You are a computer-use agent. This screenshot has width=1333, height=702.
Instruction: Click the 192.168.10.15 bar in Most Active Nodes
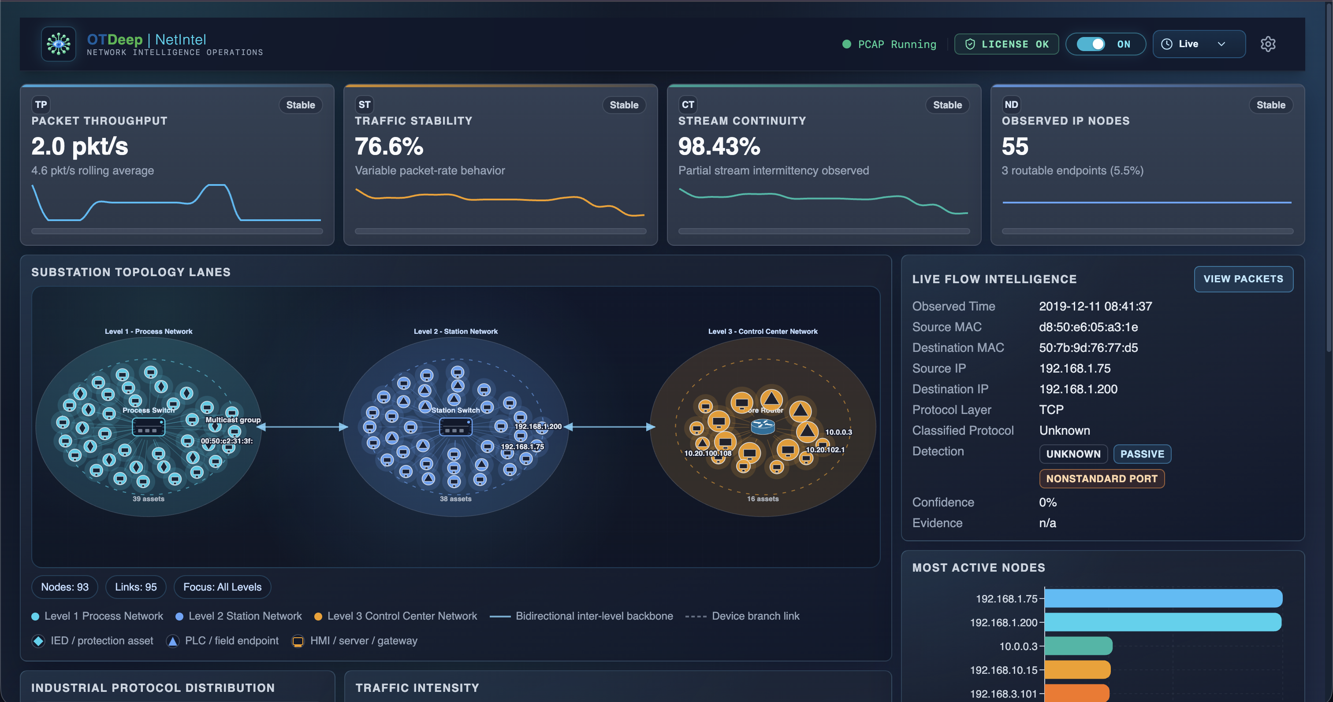coord(1077,670)
